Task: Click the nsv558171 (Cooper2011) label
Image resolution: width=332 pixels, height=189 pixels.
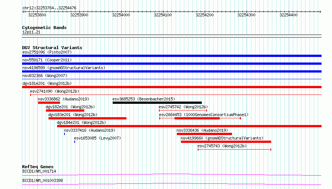Action: tap(47, 60)
